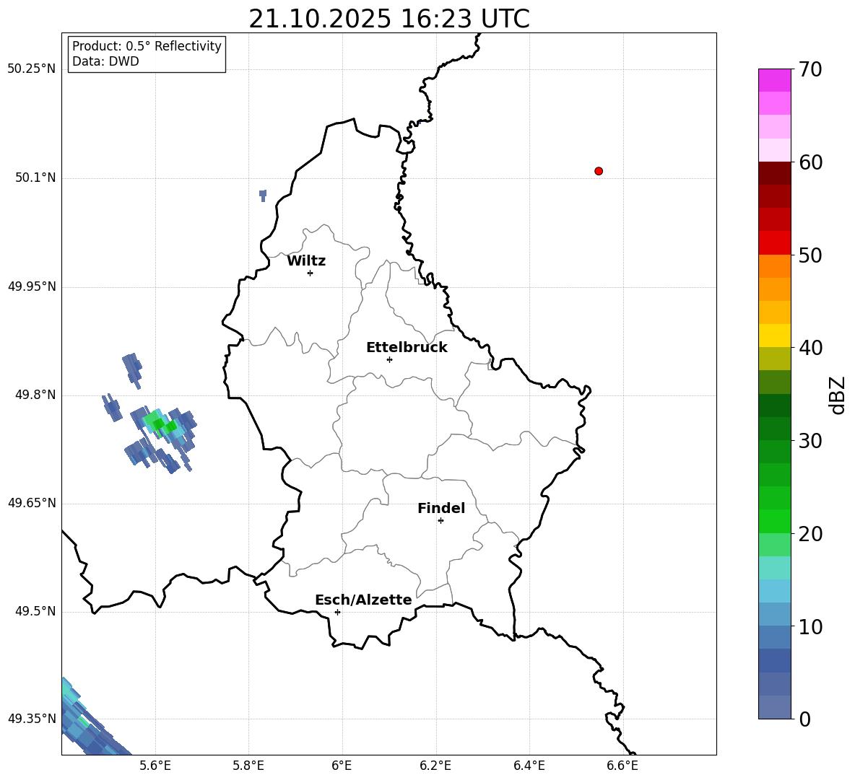Screen dimensions: 855x780
Task: Click the 49.95°N latitude label
Action: 32,286
